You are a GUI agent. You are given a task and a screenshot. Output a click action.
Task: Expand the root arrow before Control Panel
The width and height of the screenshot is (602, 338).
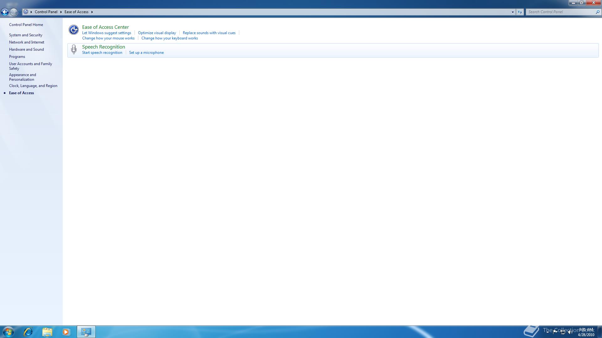[31, 12]
